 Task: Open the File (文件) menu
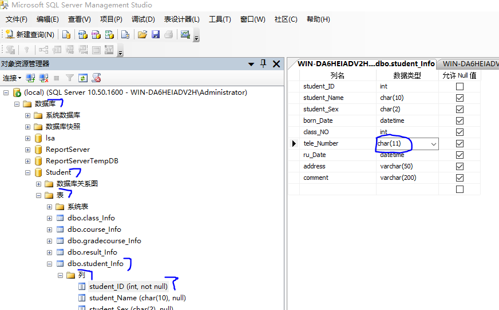pos(16,19)
